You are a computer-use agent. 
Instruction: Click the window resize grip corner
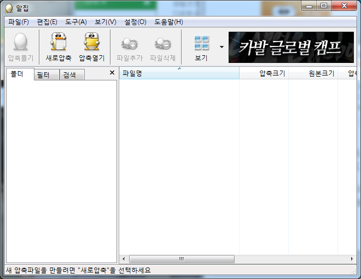click(353, 271)
